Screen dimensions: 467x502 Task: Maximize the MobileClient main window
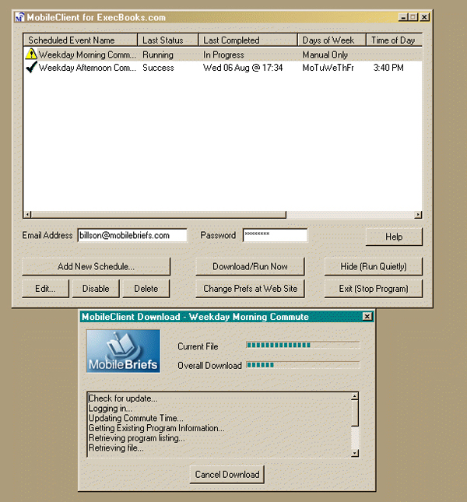point(413,17)
